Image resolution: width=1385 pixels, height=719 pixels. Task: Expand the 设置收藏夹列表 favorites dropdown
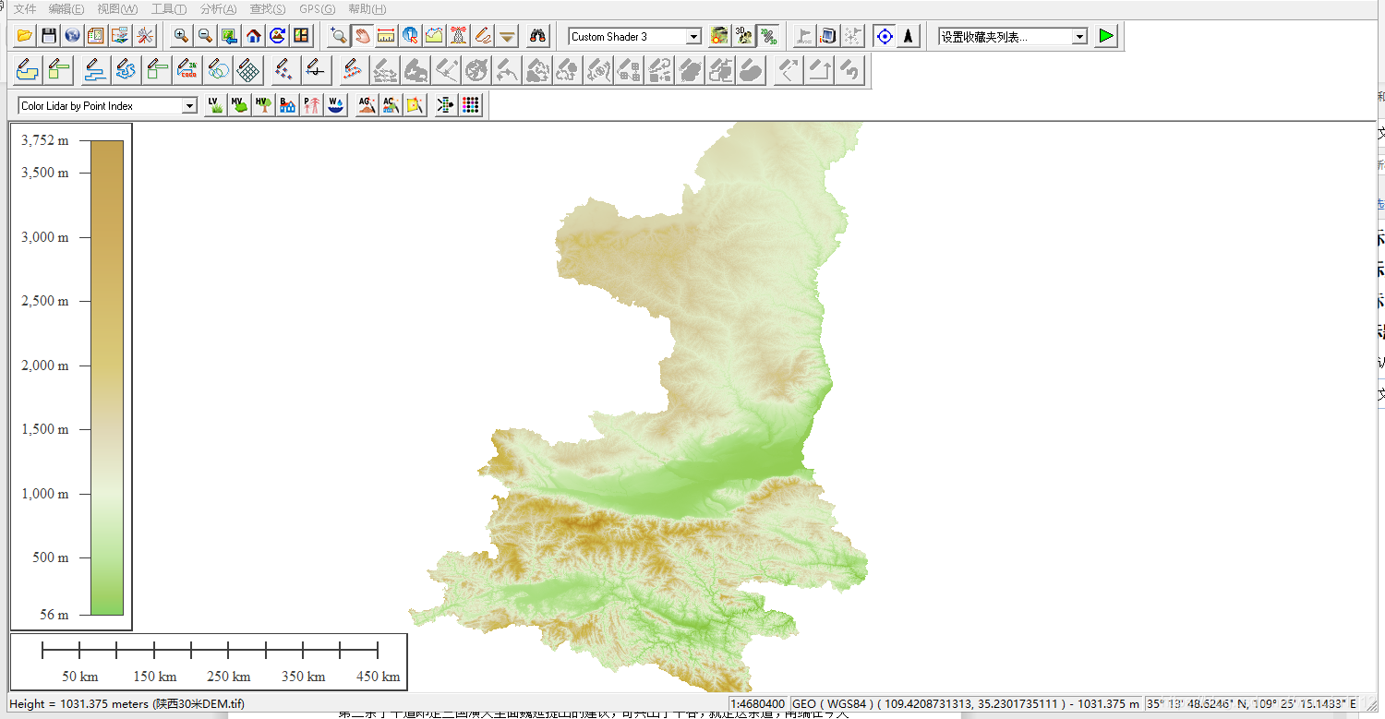(1079, 37)
